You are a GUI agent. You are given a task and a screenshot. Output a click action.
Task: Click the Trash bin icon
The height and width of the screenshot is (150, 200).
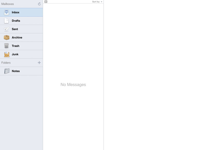click(6, 46)
